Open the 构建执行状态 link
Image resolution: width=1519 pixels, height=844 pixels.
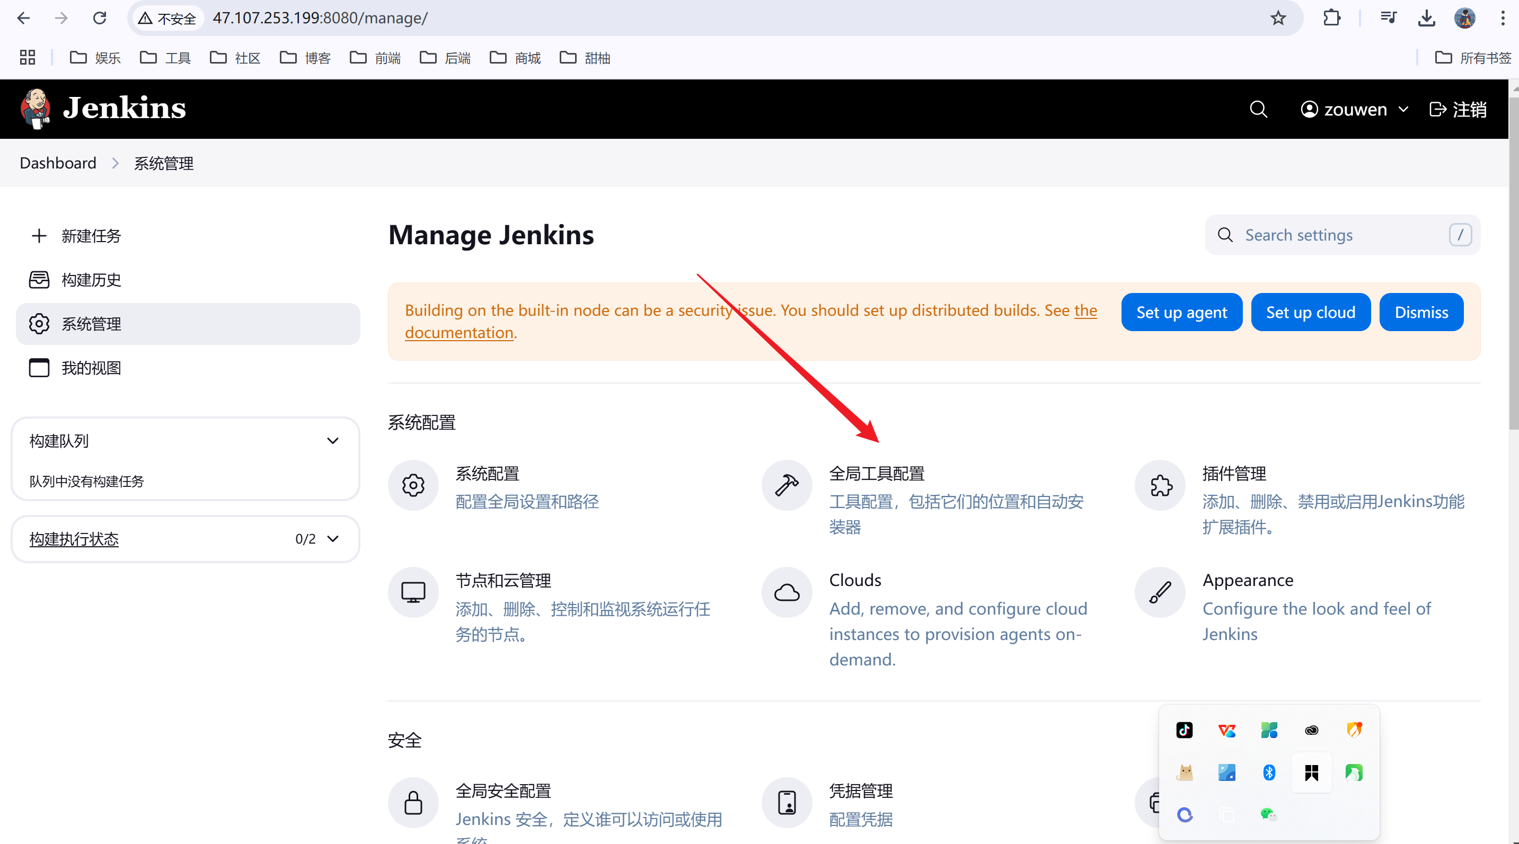[x=74, y=539]
